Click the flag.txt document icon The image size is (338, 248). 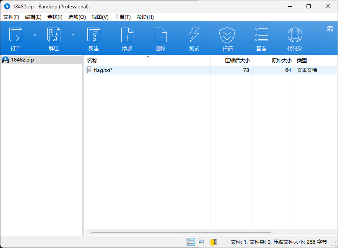click(x=90, y=70)
